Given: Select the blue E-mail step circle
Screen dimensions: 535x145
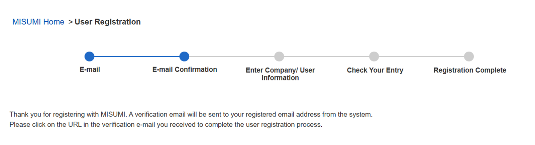Looking at the screenshot, I should pos(89,57).
